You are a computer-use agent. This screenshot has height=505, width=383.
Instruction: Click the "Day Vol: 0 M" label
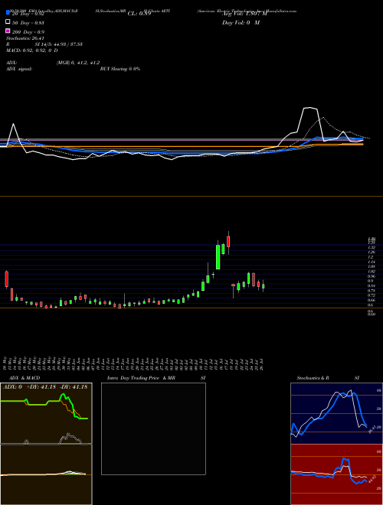[241, 22]
